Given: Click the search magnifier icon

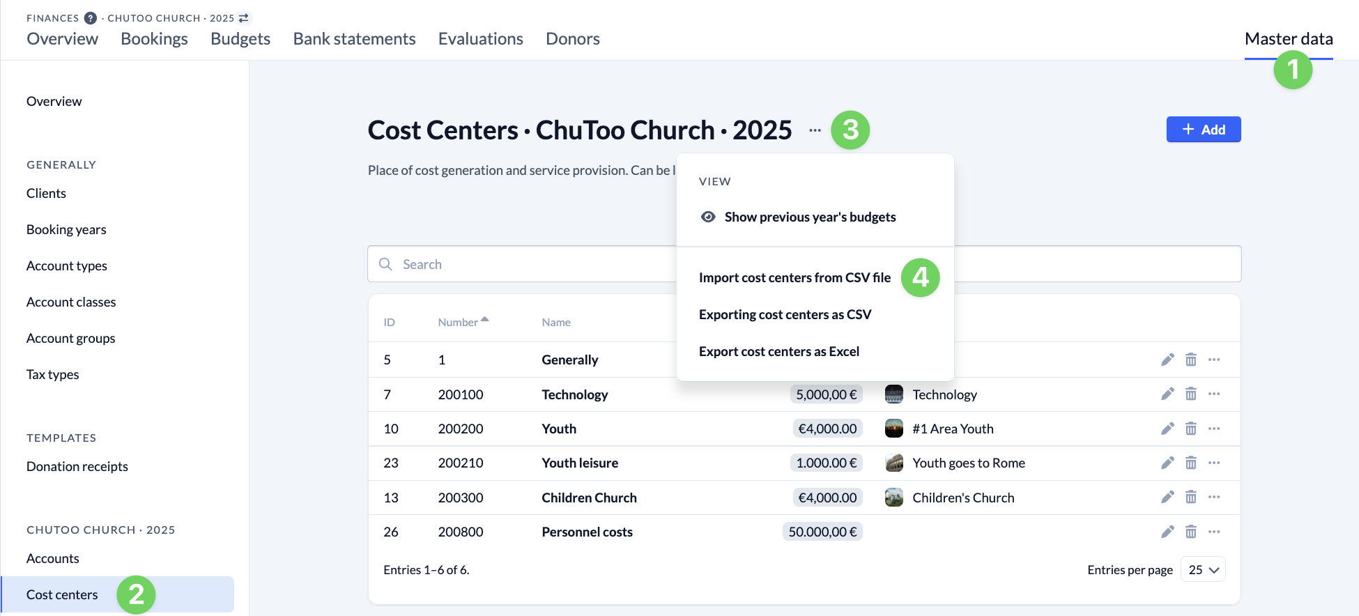Looking at the screenshot, I should click(385, 264).
